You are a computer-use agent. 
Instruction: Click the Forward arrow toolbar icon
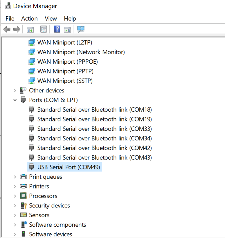tap(17, 29)
